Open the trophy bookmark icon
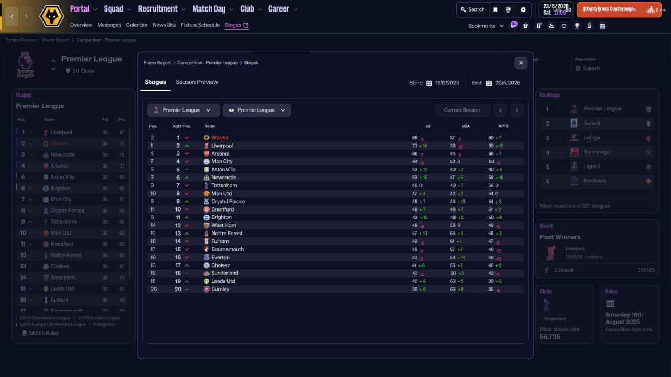 coord(577,26)
